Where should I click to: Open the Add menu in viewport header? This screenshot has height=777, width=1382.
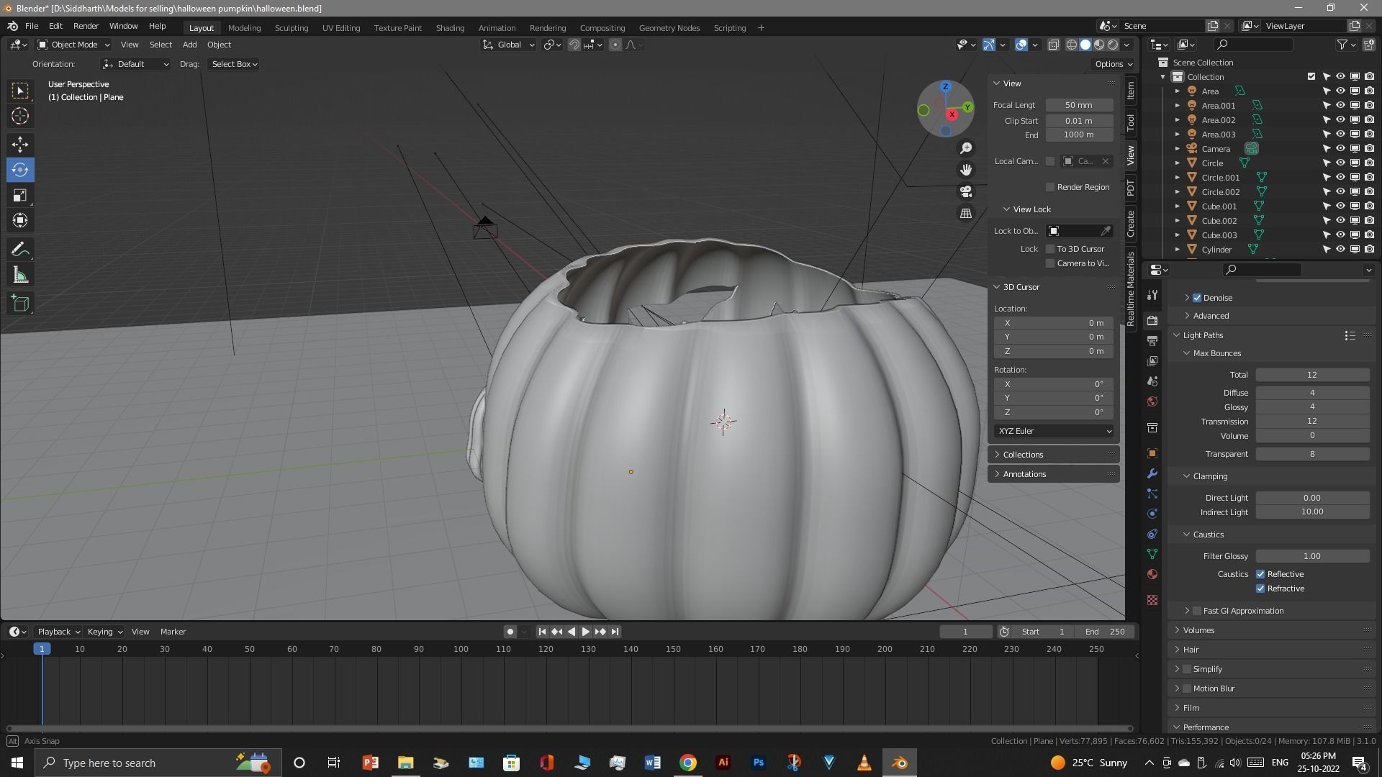[189, 45]
